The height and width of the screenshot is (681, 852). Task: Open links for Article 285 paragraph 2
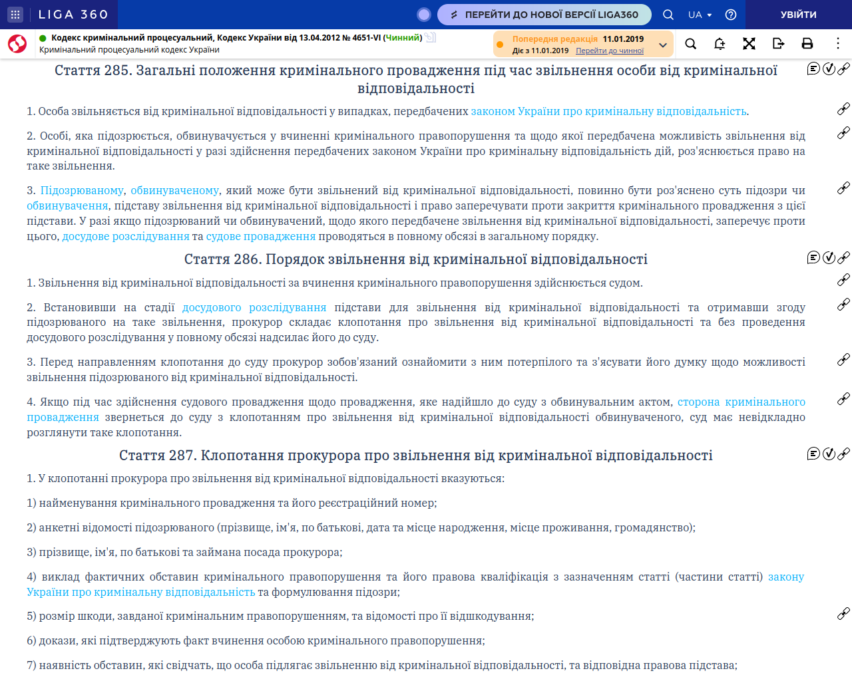click(843, 132)
